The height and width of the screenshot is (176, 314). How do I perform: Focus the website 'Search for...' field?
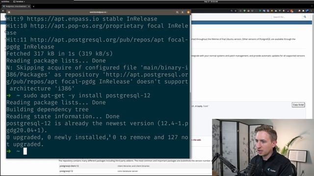[x=287, y=17]
